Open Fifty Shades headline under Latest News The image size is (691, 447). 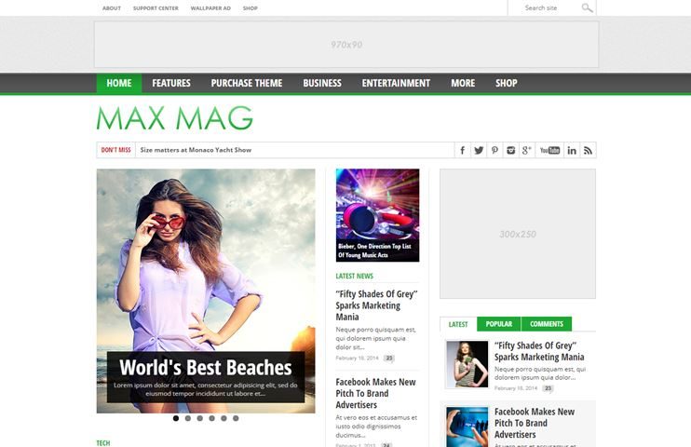(x=377, y=305)
